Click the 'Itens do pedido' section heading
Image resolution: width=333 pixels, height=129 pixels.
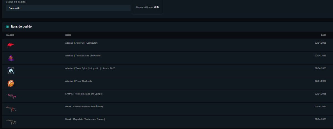pos(21,27)
